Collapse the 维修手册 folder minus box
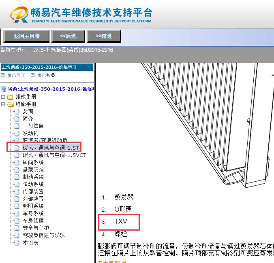Image resolution: width=274 pixels, height=263 pixels. coord(3,104)
